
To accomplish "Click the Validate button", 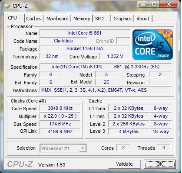I will point(124,164).
